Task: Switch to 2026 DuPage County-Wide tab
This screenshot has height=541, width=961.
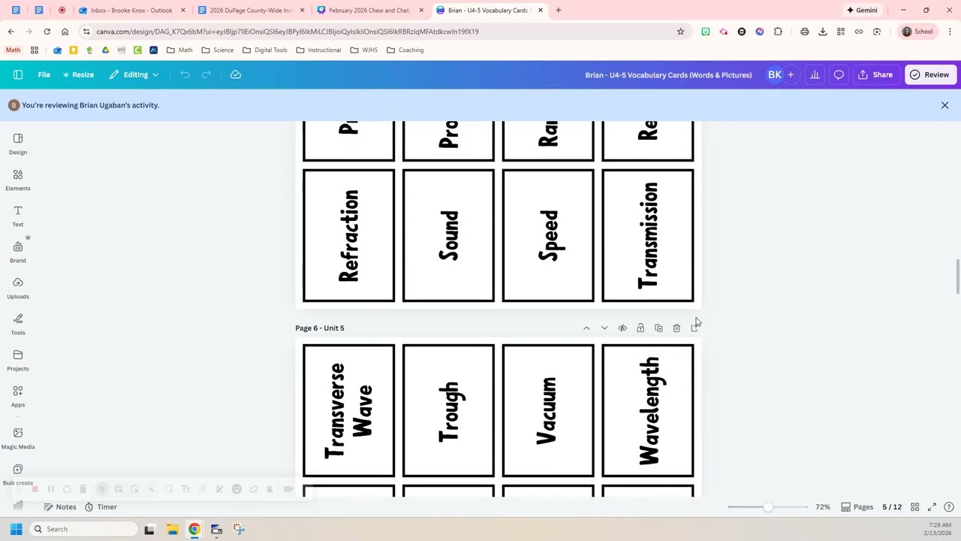Action: [x=251, y=11]
